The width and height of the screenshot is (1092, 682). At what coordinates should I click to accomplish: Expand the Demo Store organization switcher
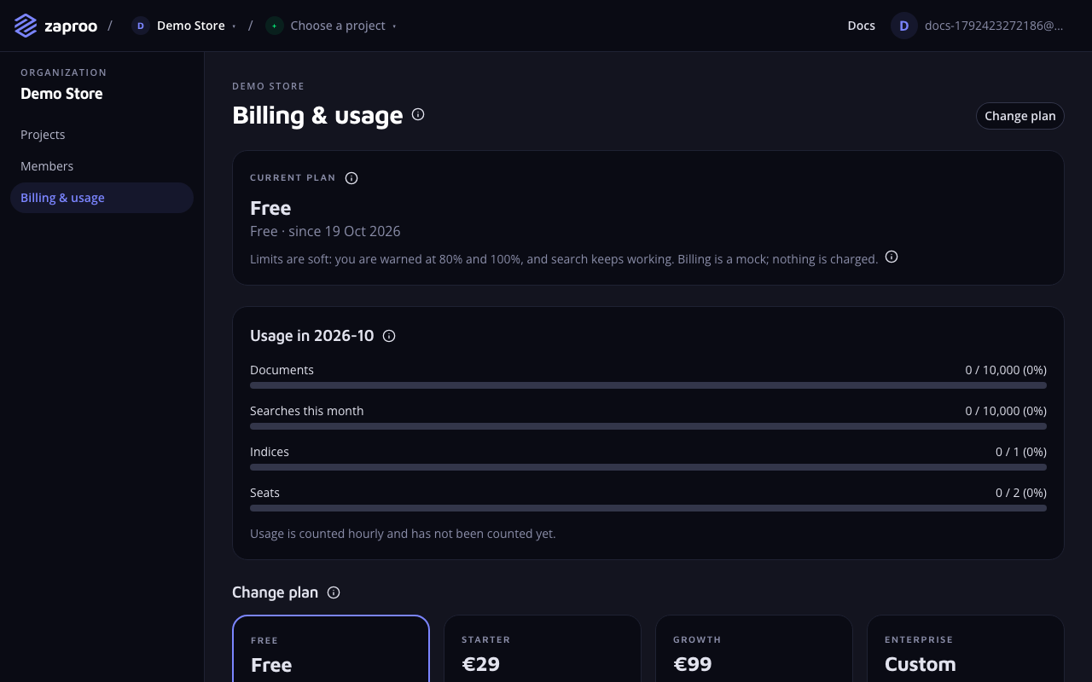pos(184,26)
